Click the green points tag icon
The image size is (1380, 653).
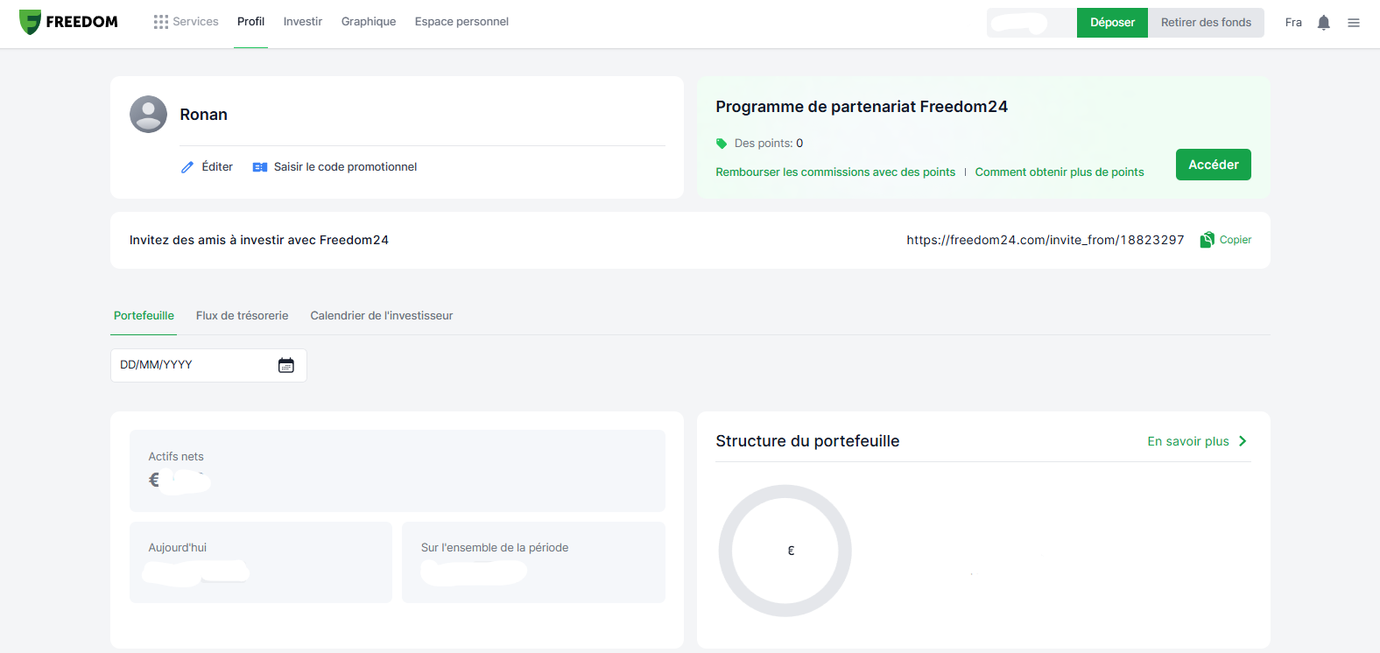click(x=722, y=144)
